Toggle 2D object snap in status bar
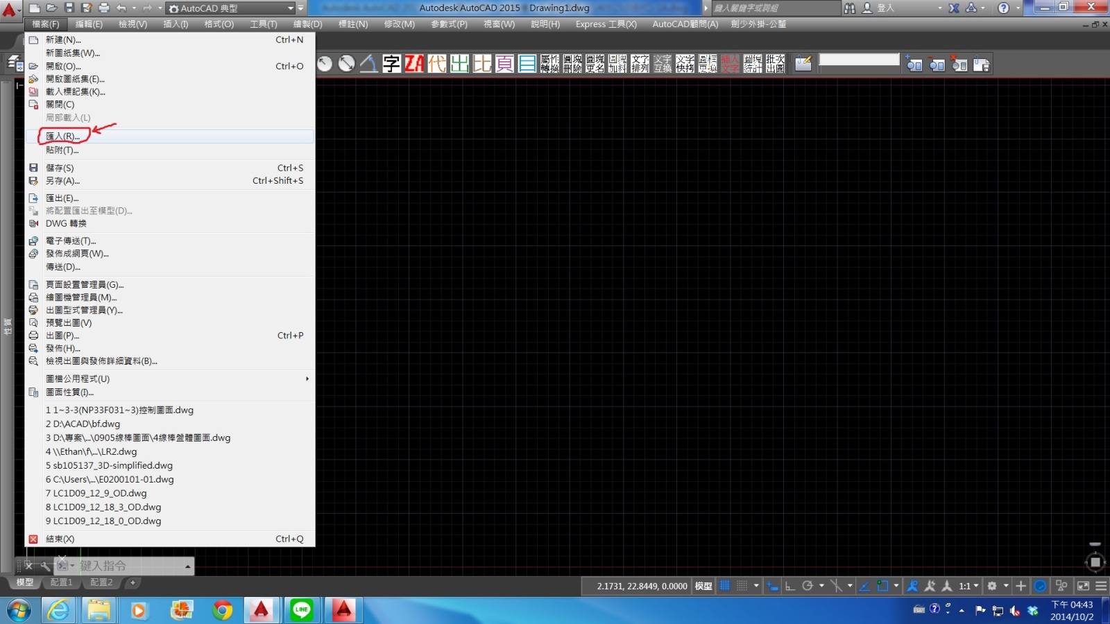Screen dimensions: 1110x624 click(x=882, y=586)
